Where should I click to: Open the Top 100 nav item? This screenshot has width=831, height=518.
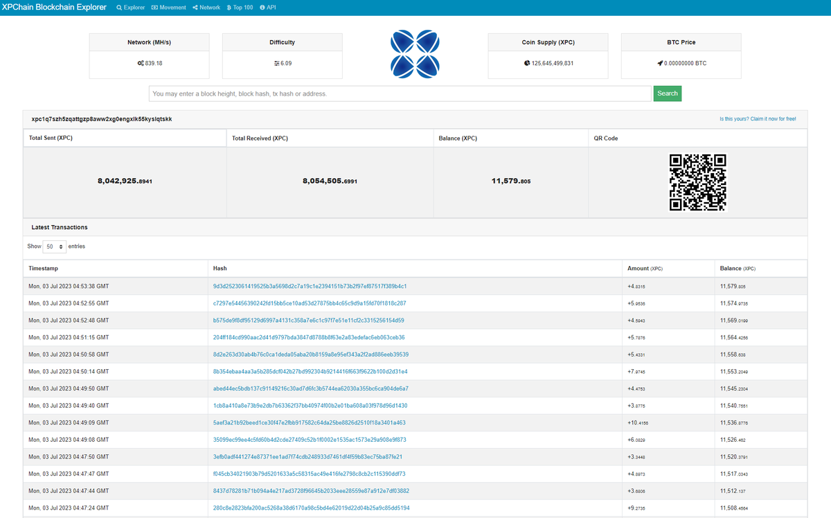pos(240,8)
